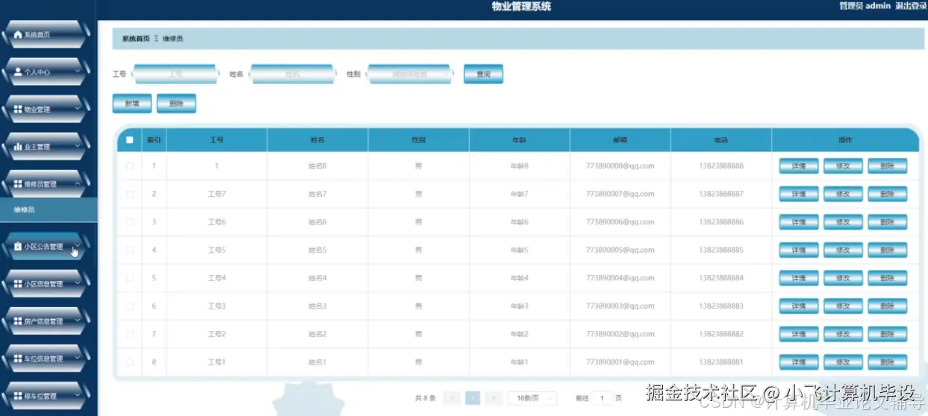Click the grid icon beside 房产信息管理
The image size is (928, 416).
(18, 321)
